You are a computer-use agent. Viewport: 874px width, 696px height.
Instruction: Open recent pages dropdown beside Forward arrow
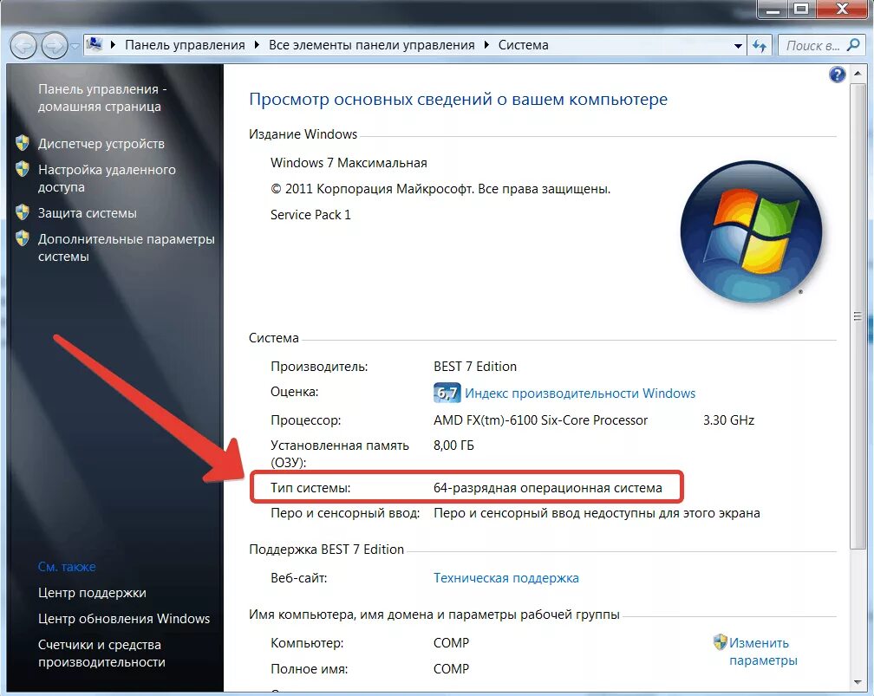point(75,46)
